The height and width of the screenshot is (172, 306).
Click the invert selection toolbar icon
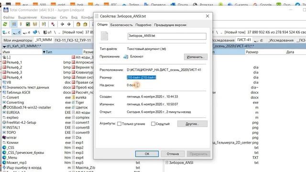(44, 24)
